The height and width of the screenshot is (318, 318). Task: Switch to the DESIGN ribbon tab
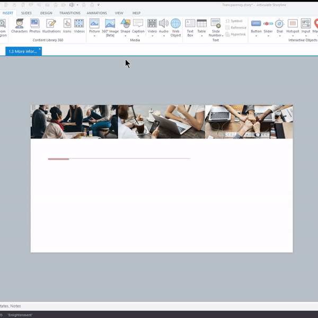46,13
